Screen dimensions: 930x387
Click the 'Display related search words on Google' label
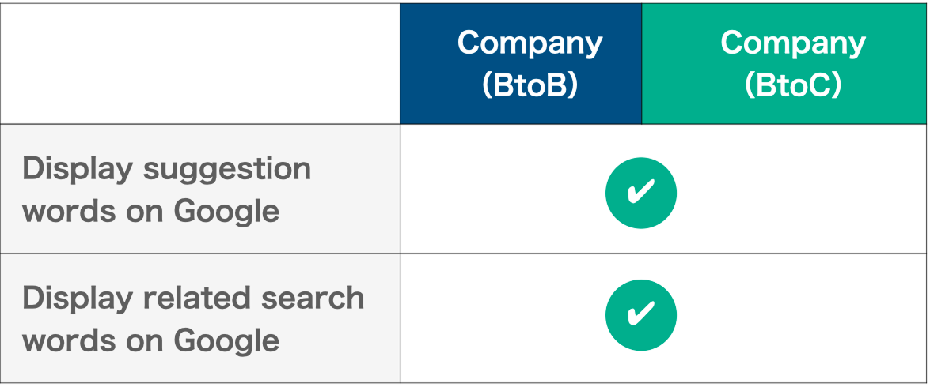[x=193, y=318]
